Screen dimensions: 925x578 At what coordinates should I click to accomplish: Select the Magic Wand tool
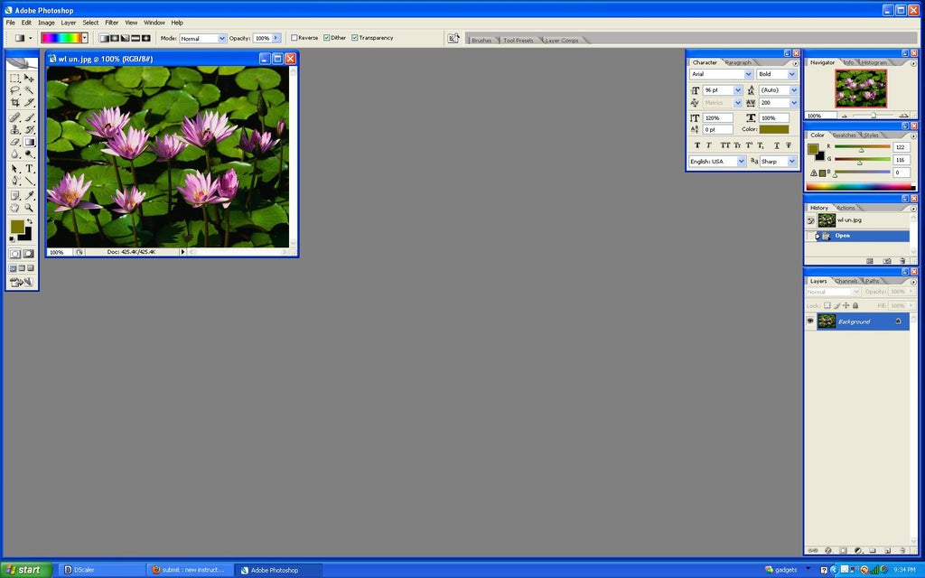coord(29,90)
